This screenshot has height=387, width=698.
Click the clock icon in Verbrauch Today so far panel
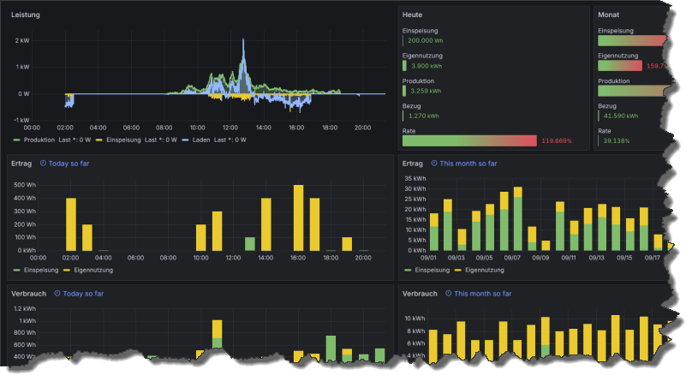click(x=57, y=293)
